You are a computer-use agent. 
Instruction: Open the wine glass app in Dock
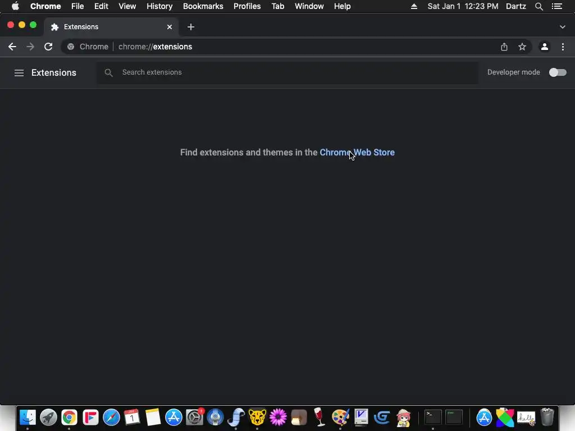(x=320, y=418)
